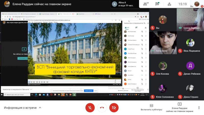This screenshot has height=115, width=204.
Task: Open the Opera browser from the taskbar
Action: point(51,95)
